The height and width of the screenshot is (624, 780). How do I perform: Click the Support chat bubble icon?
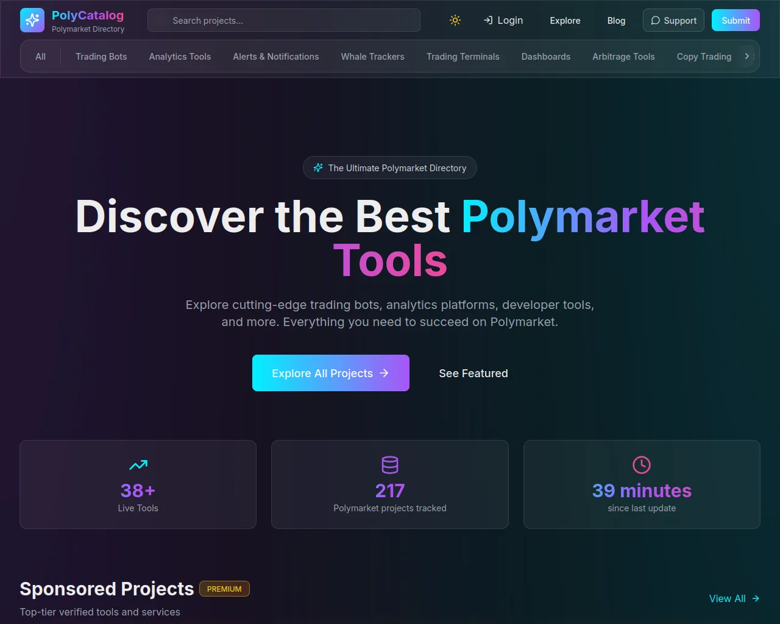click(656, 20)
